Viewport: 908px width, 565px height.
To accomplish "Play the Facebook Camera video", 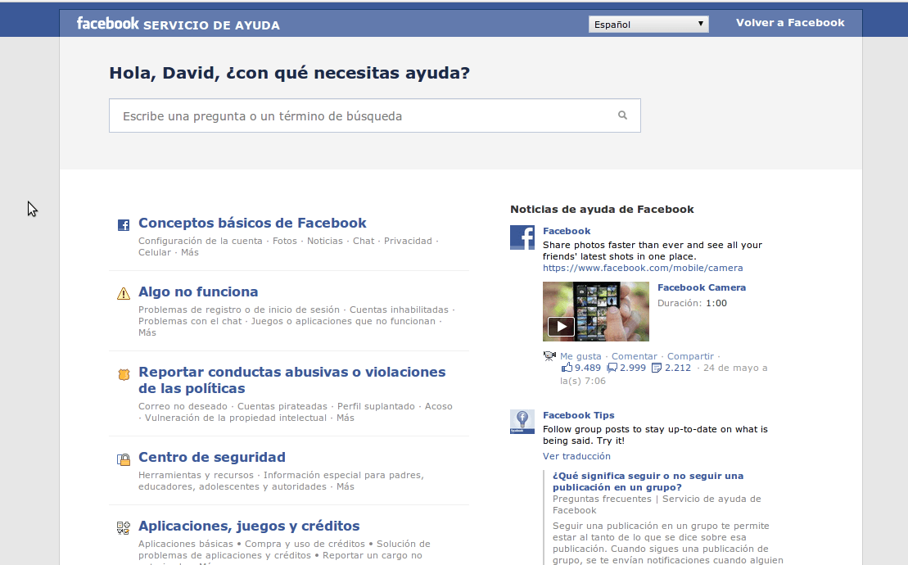I will (561, 327).
